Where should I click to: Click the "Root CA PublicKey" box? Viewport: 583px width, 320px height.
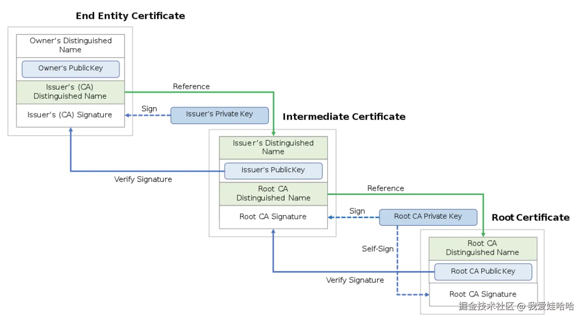point(483,272)
